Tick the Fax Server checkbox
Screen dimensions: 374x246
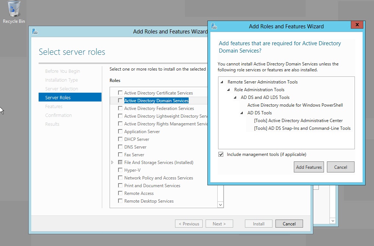120,154
